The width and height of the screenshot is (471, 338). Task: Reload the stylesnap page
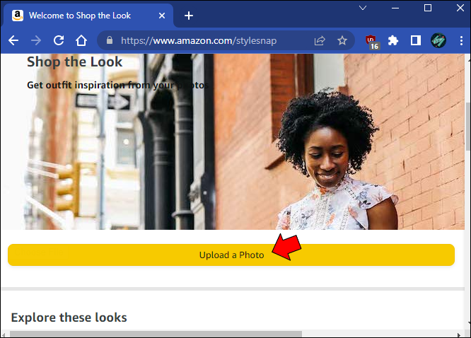coord(59,40)
